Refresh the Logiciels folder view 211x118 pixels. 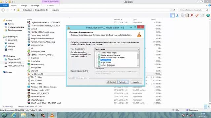pyautogui.click(x=174, y=10)
